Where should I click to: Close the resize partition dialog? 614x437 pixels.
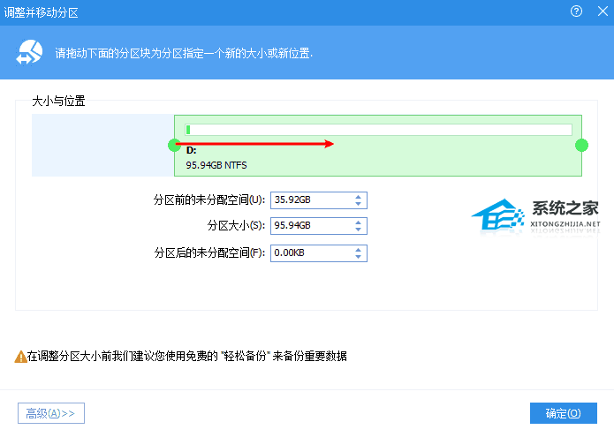(603, 11)
